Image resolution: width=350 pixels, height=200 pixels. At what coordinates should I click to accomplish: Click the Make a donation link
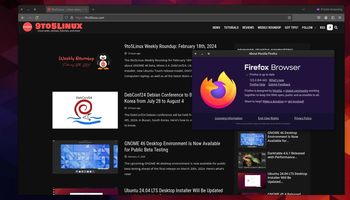point(273,101)
